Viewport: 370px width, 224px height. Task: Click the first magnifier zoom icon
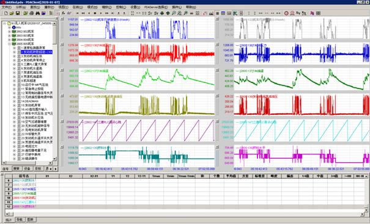[x=174, y=13]
